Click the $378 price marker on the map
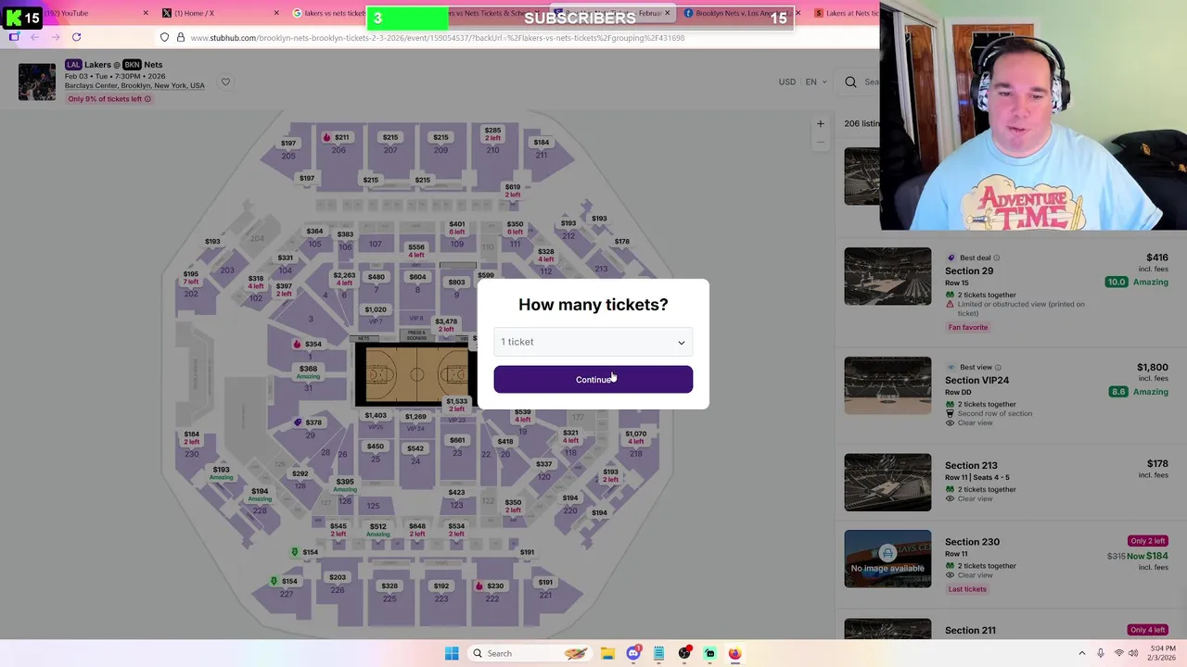This screenshot has height=667, width=1187. tap(308, 422)
